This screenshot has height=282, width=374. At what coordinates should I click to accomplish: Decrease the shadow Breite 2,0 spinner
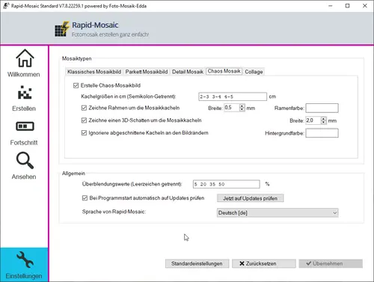point(323,123)
